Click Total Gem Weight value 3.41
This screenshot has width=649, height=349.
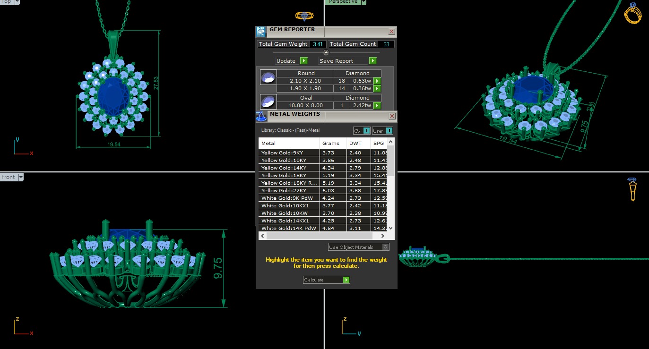click(x=317, y=44)
